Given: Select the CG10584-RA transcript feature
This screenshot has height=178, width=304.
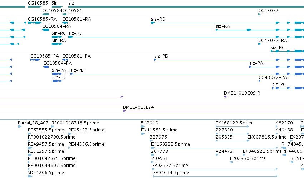Looking at the screenshot, I should (46, 30).
